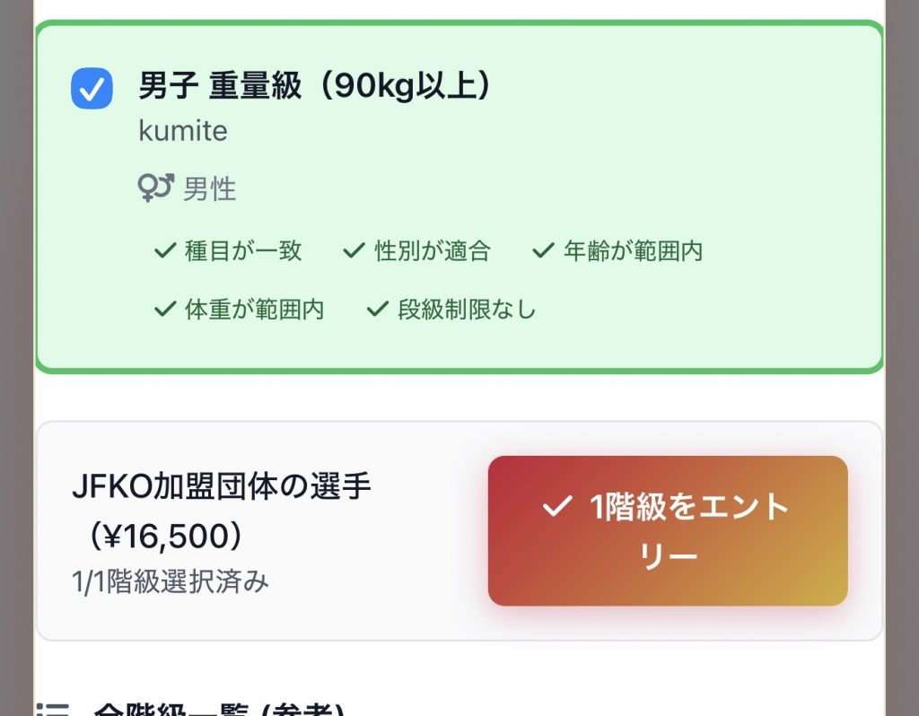Click the 体重が範囲内 criteria text

pyautogui.click(x=254, y=310)
